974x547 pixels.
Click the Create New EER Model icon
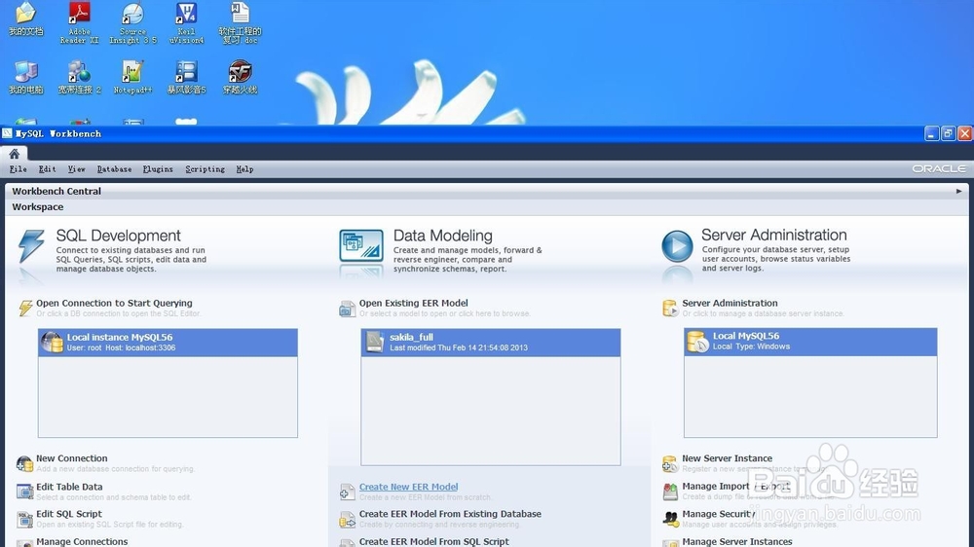pyautogui.click(x=348, y=492)
